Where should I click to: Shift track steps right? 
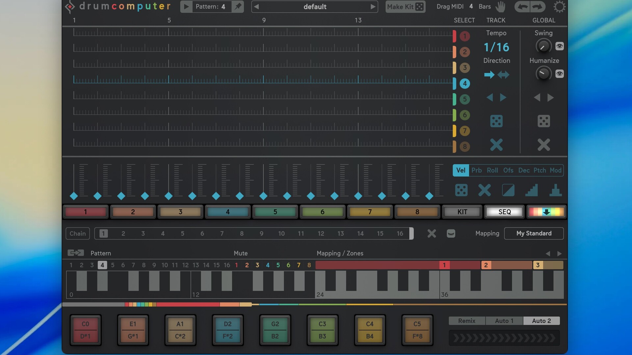click(x=503, y=98)
